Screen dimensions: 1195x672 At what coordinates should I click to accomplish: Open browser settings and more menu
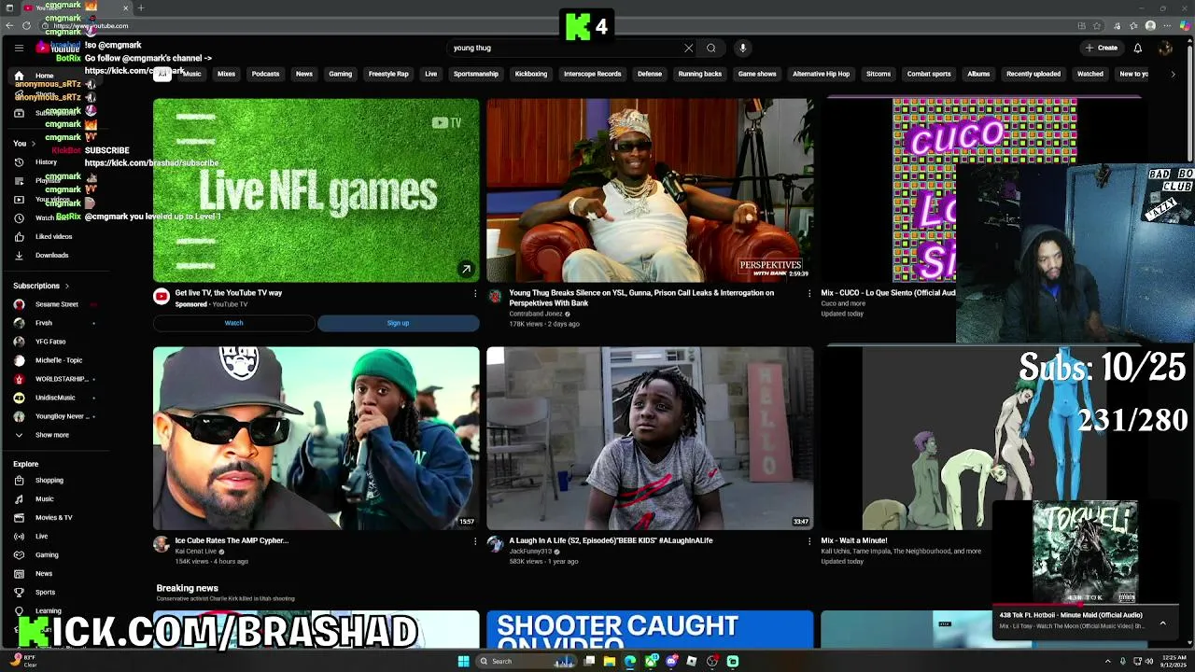[x=1167, y=26]
